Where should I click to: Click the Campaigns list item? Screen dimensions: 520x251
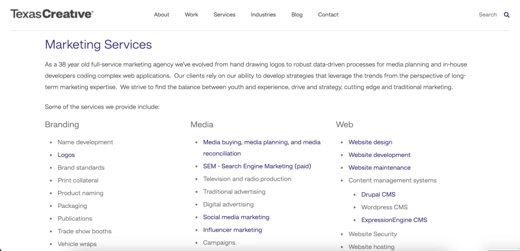click(219, 243)
